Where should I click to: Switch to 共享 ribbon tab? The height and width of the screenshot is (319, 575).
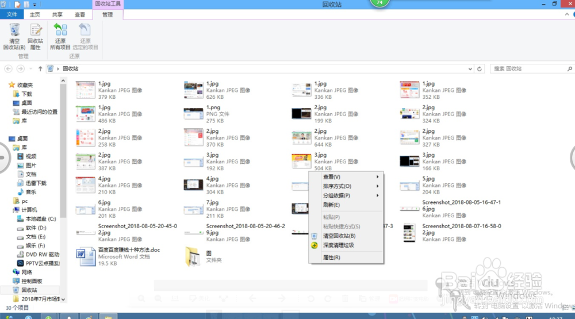(x=57, y=14)
